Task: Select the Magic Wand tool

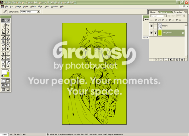Action: (8, 29)
